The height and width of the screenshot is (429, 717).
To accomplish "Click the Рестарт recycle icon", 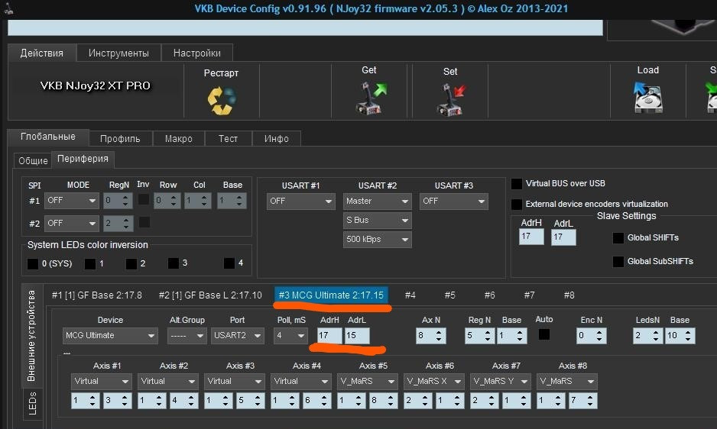I will point(221,99).
